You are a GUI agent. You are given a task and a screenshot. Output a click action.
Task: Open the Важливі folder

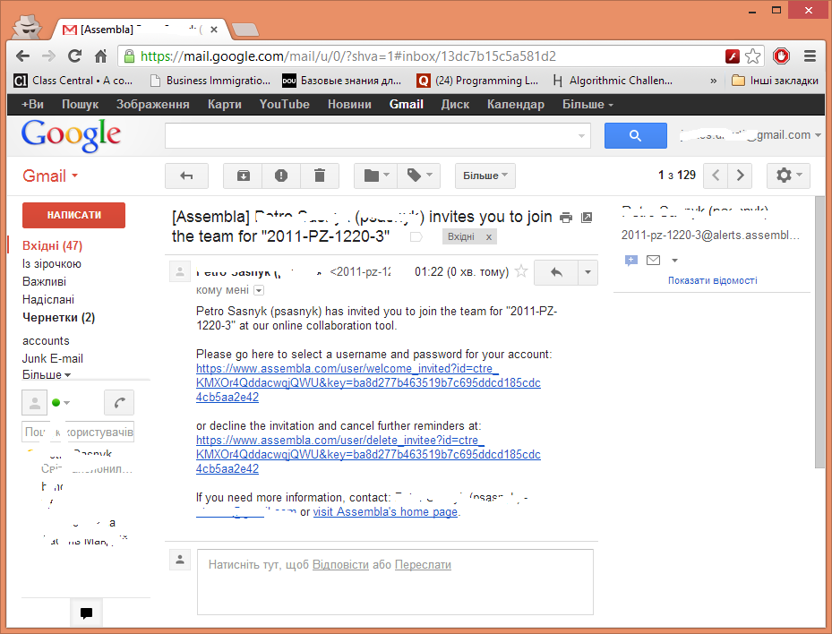(x=44, y=282)
